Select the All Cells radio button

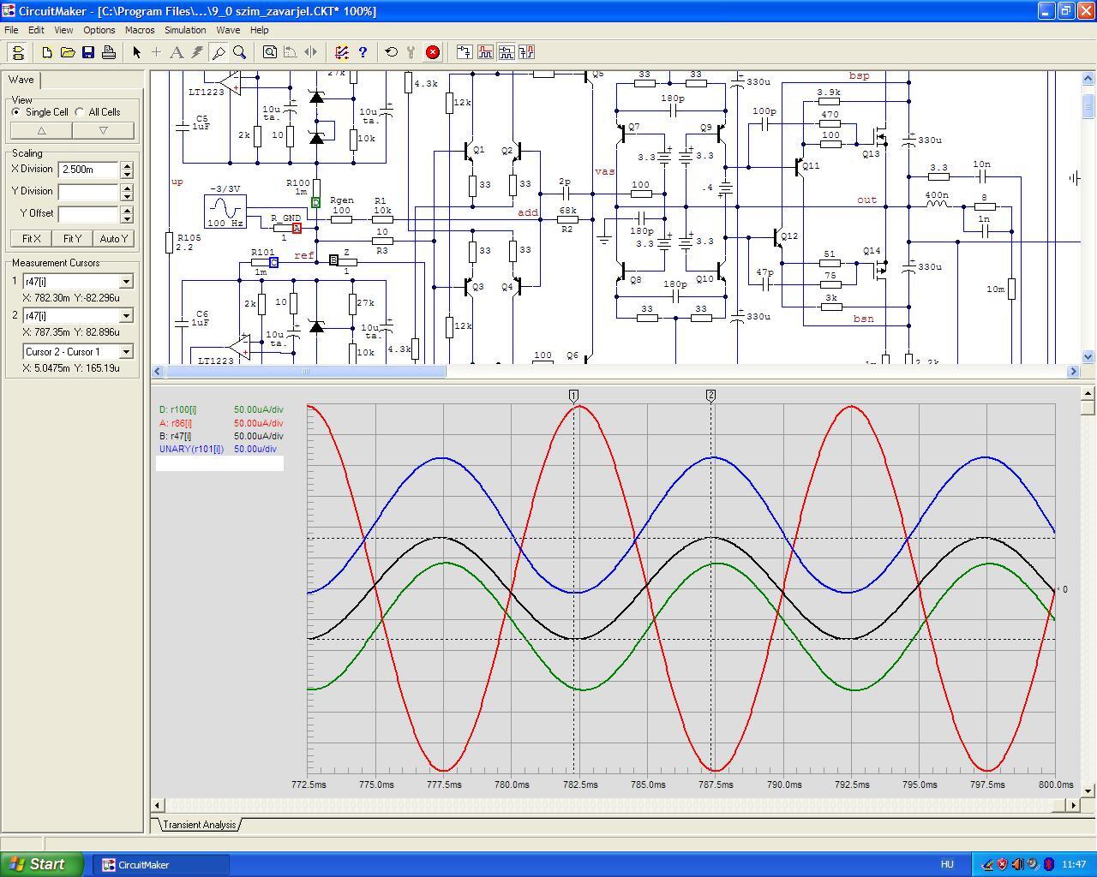[80, 112]
